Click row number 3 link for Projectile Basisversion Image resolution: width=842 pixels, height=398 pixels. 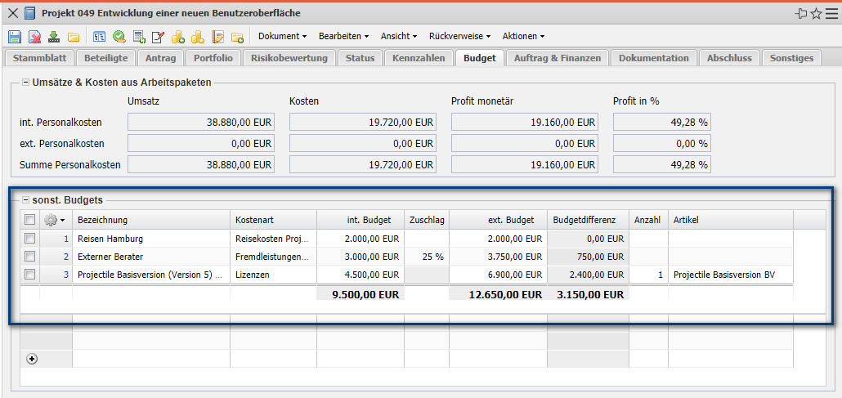pyautogui.click(x=66, y=275)
